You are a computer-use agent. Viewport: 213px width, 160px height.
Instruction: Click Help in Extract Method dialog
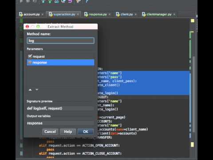tap(68, 132)
